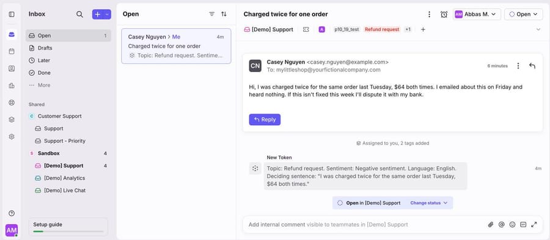Open the analytics chart icon in the left rail
This screenshot has width=550, height=240.
[12, 85]
